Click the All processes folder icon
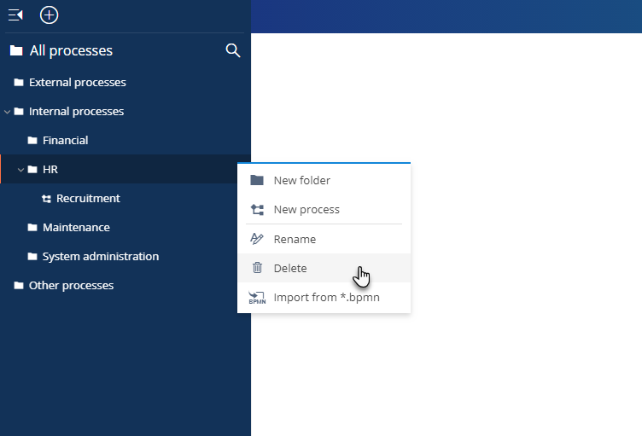This screenshot has height=436, width=642. 16,50
